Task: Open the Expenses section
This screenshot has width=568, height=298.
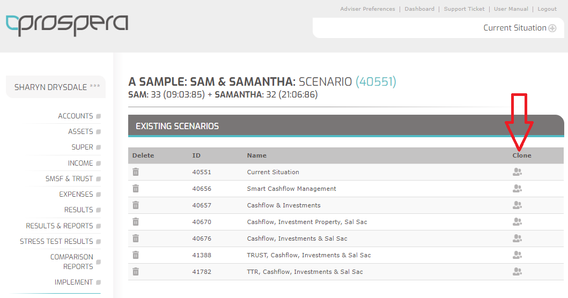Action: click(76, 194)
